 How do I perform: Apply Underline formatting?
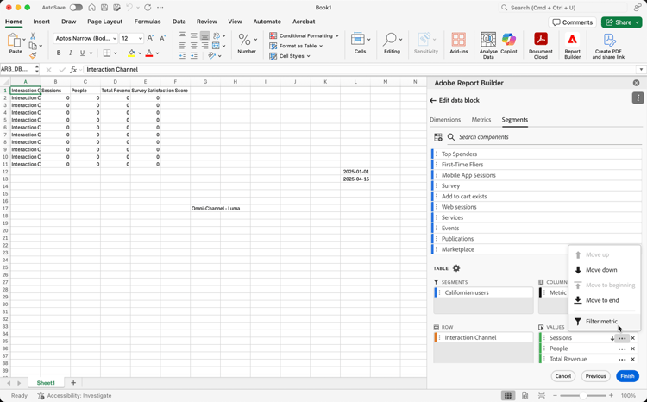point(82,53)
